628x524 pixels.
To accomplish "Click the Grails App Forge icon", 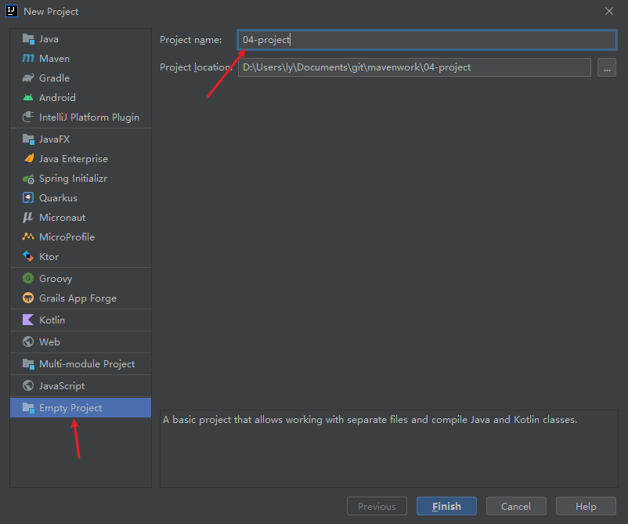I will point(28,298).
